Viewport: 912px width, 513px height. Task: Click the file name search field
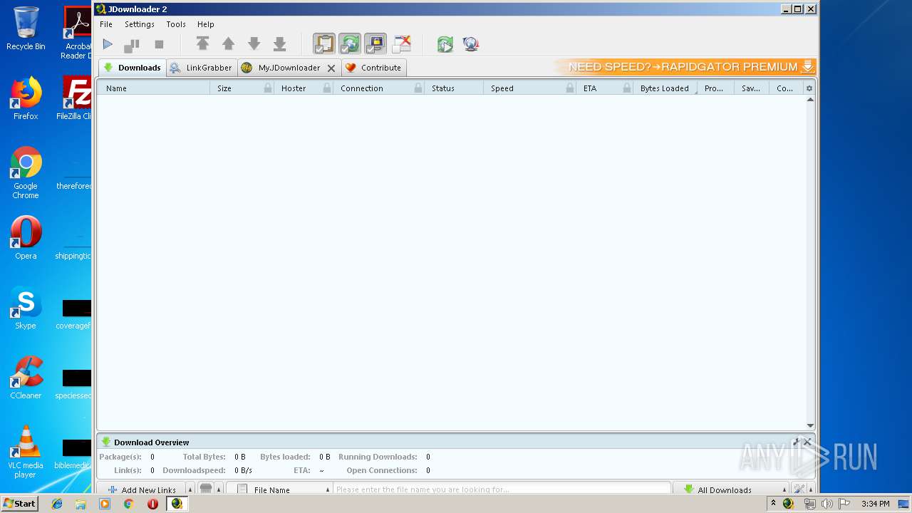click(502, 489)
